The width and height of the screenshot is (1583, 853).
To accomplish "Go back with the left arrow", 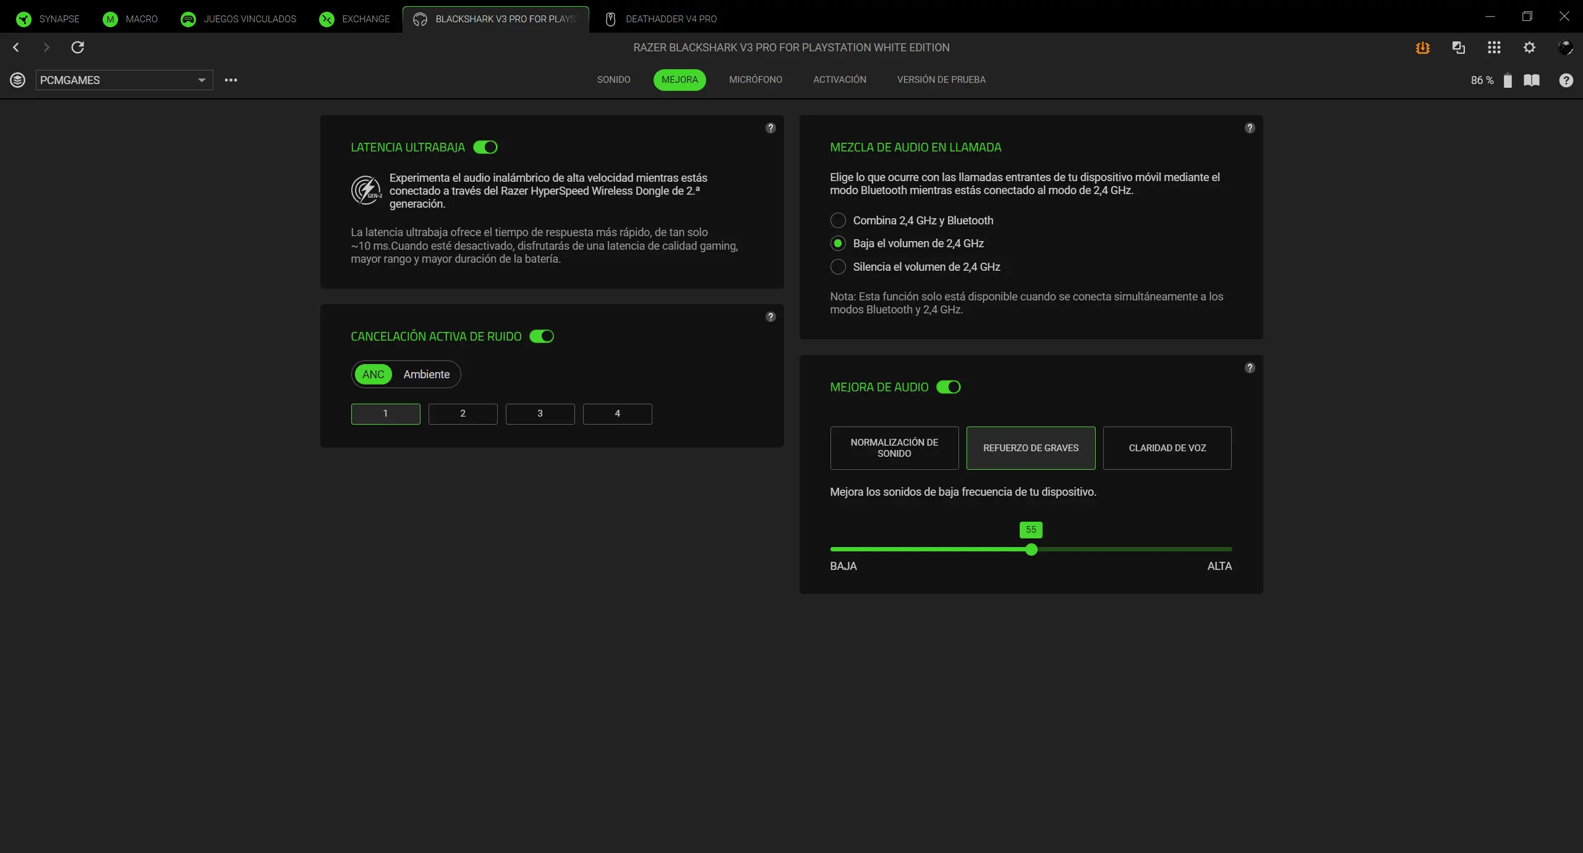I will click(x=16, y=47).
